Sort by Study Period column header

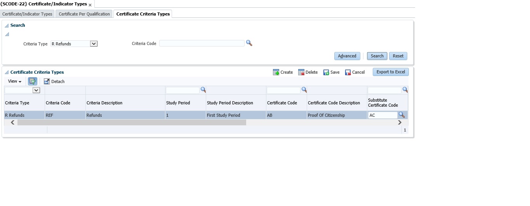click(x=186, y=103)
